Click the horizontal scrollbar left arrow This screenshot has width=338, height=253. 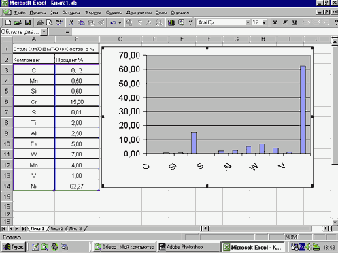205,229
